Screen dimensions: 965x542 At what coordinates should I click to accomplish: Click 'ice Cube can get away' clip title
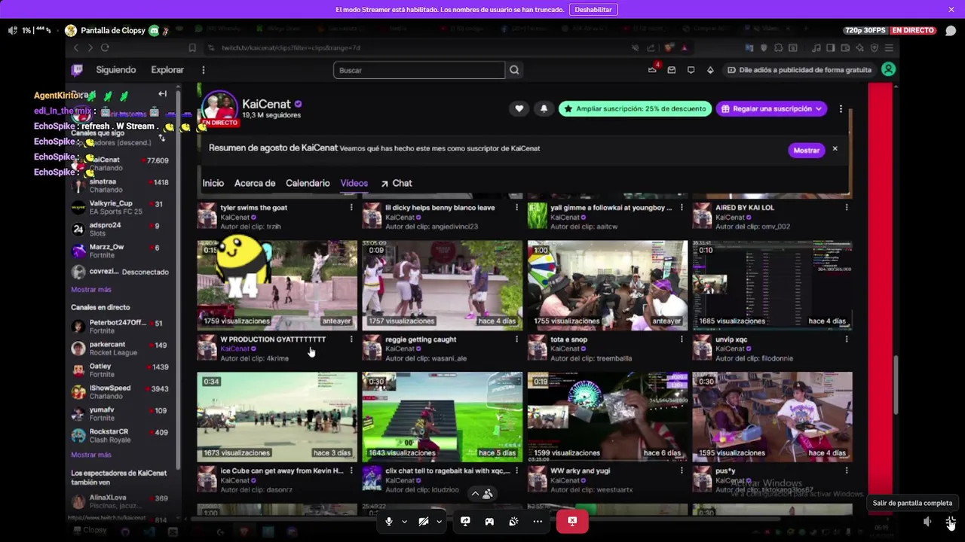pyautogui.click(x=281, y=471)
